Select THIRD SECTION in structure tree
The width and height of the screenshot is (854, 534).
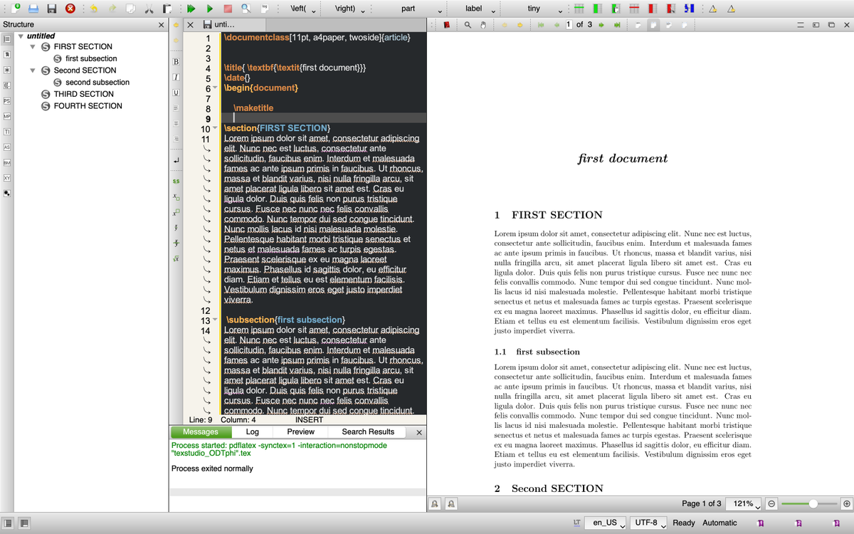click(83, 94)
